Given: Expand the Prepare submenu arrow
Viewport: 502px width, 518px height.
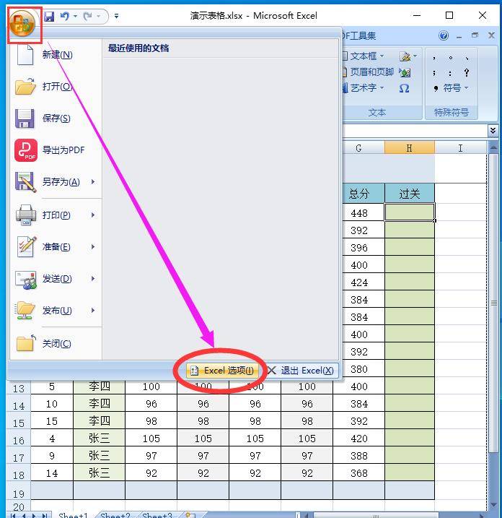Looking at the screenshot, I should pyautogui.click(x=93, y=247).
